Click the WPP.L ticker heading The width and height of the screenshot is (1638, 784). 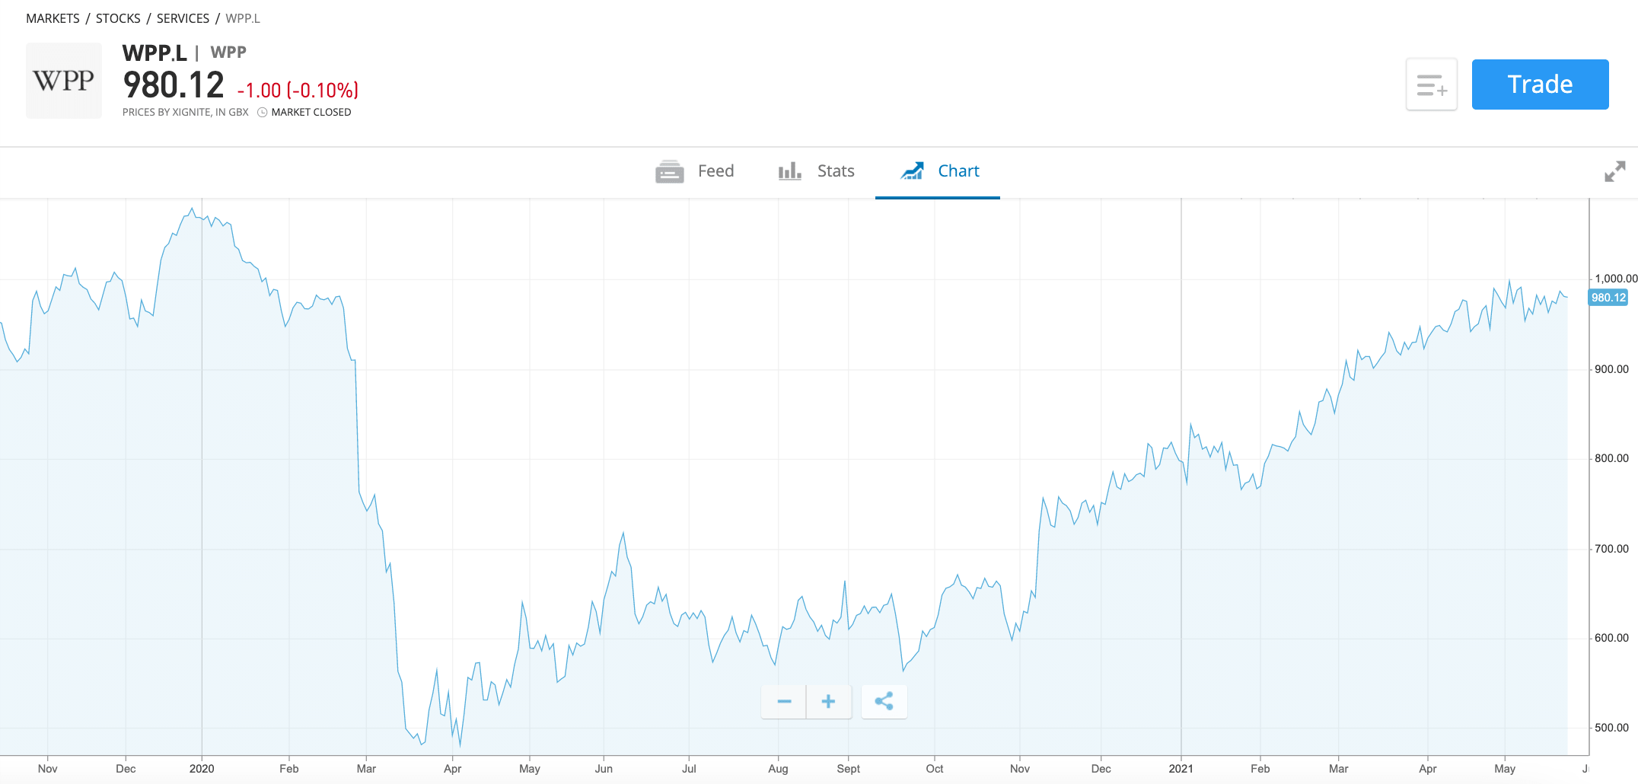[155, 53]
